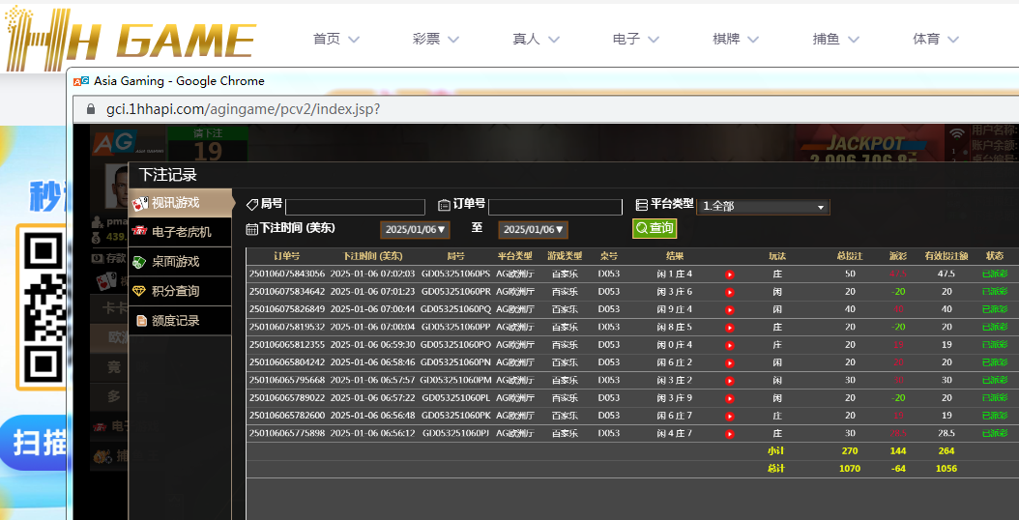Click the lock icon in the address bar

[93, 109]
